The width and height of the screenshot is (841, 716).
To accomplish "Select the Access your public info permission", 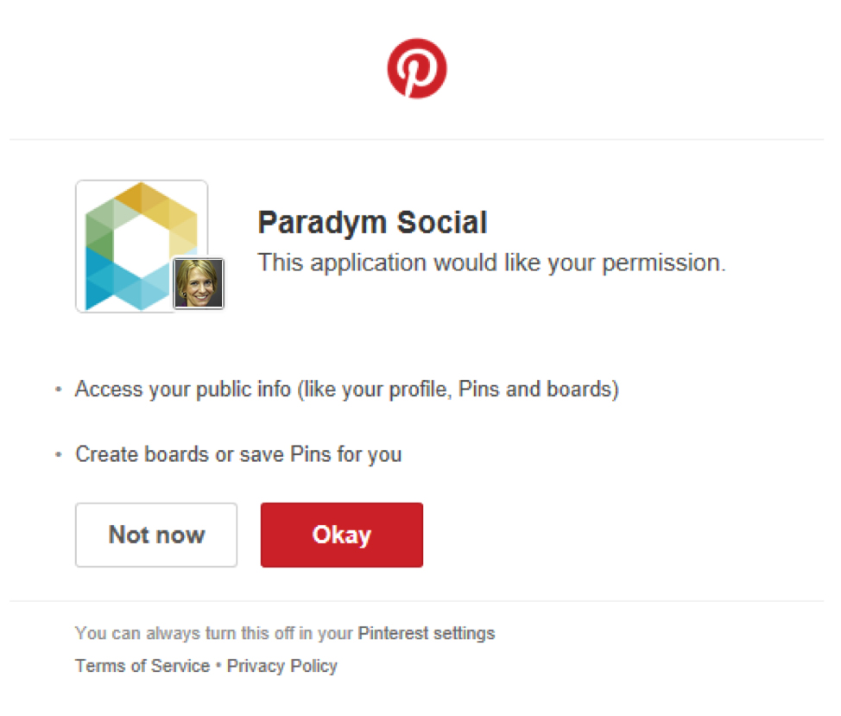I will (x=347, y=390).
